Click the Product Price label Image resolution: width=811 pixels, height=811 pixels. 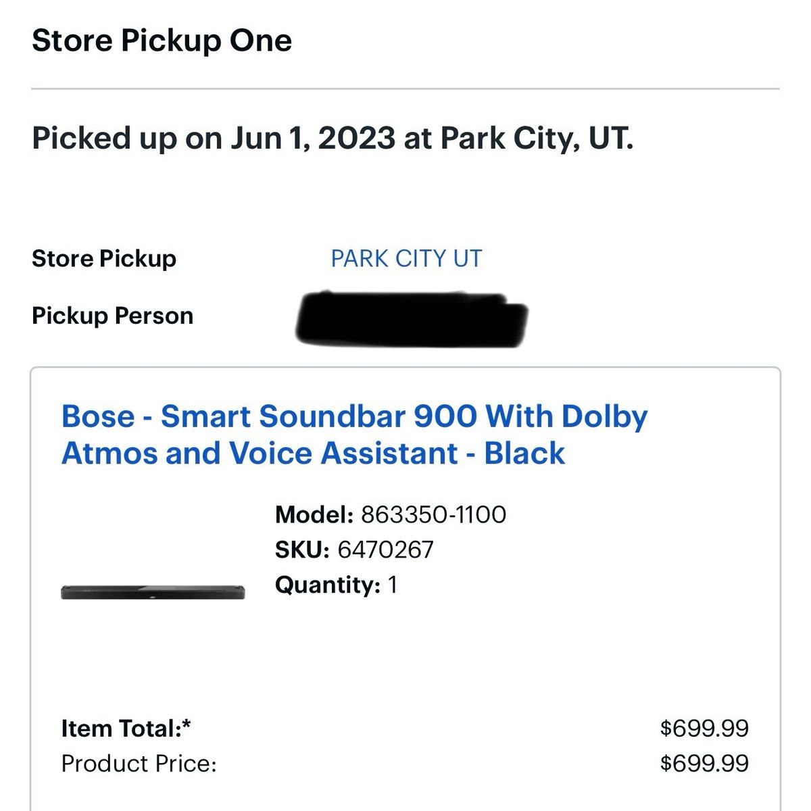pyautogui.click(x=139, y=764)
